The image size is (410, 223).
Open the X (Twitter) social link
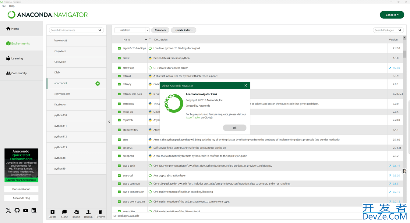(9, 211)
